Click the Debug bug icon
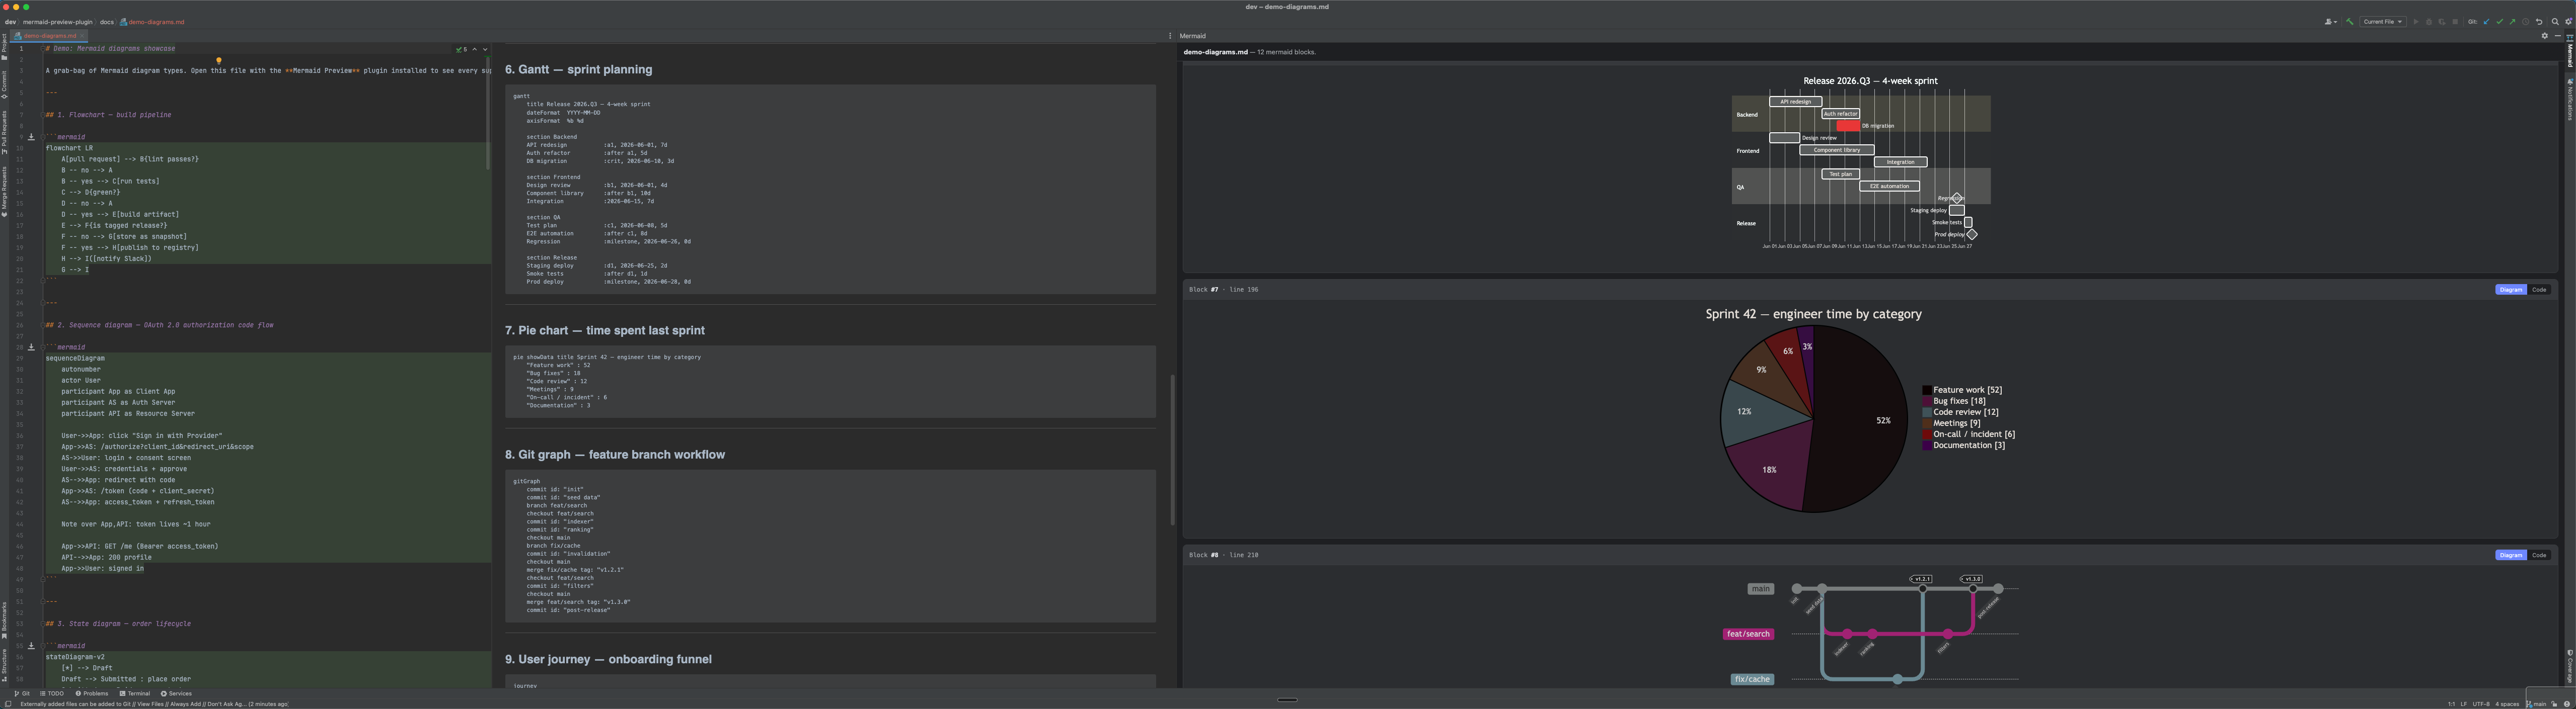The height and width of the screenshot is (709, 2576). pos(2429,22)
